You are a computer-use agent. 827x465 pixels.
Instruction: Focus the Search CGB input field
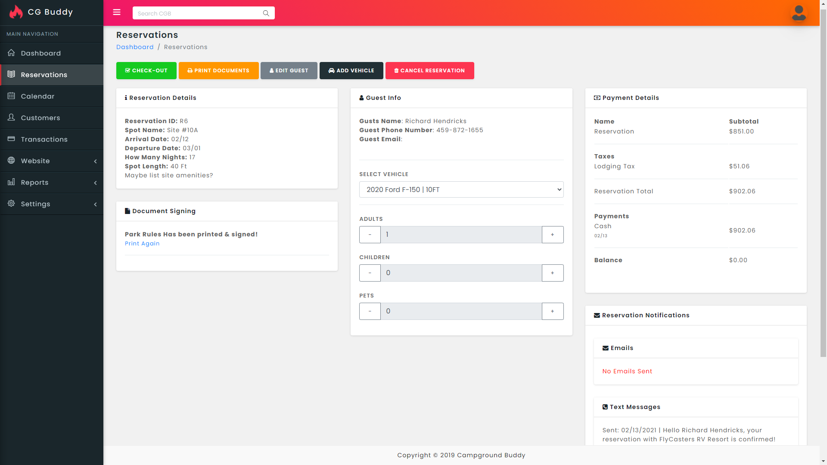[198, 13]
